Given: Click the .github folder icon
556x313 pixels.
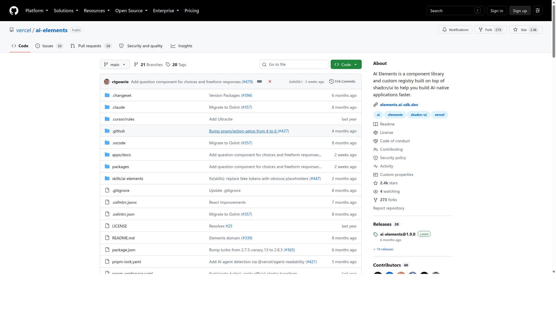Looking at the screenshot, I should point(107,131).
